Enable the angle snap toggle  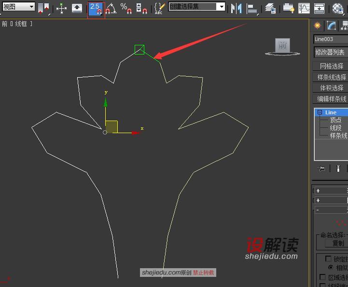(x=111, y=8)
